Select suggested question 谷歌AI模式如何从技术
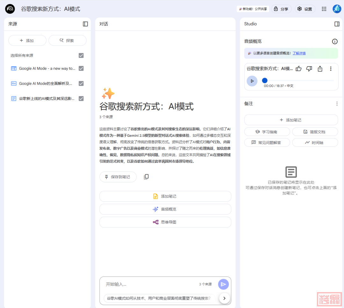The height and width of the screenshot is (308, 344). click(x=159, y=298)
